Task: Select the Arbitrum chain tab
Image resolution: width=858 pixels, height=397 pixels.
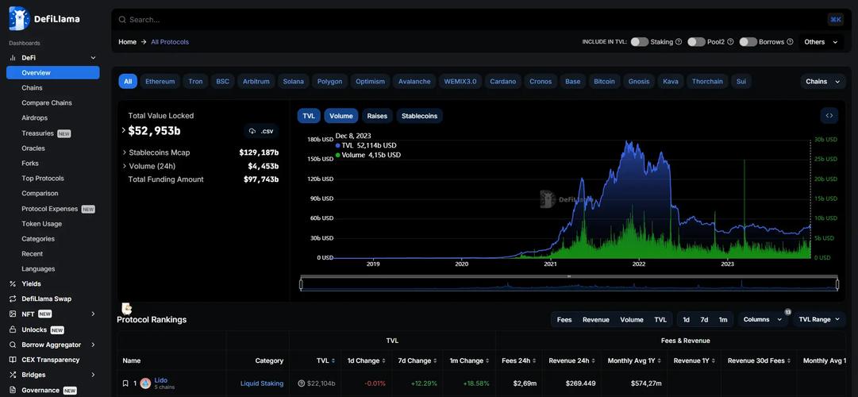Action: [256, 81]
